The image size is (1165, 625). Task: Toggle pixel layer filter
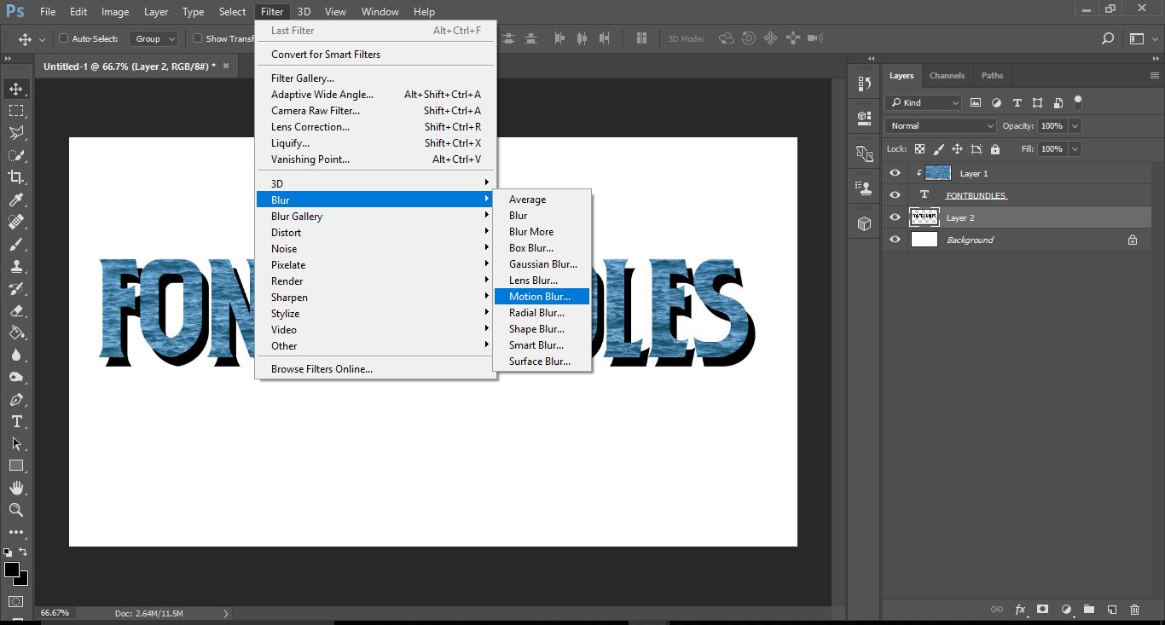pos(977,102)
